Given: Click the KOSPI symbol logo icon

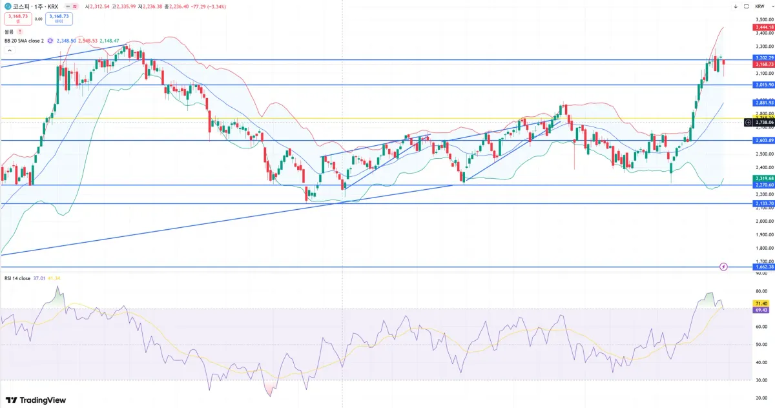Looking at the screenshot, I should [x=7, y=6].
